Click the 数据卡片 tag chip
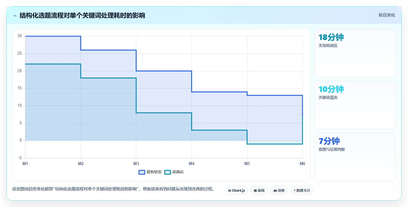The height and width of the screenshot is (207, 408). point(302,190)
